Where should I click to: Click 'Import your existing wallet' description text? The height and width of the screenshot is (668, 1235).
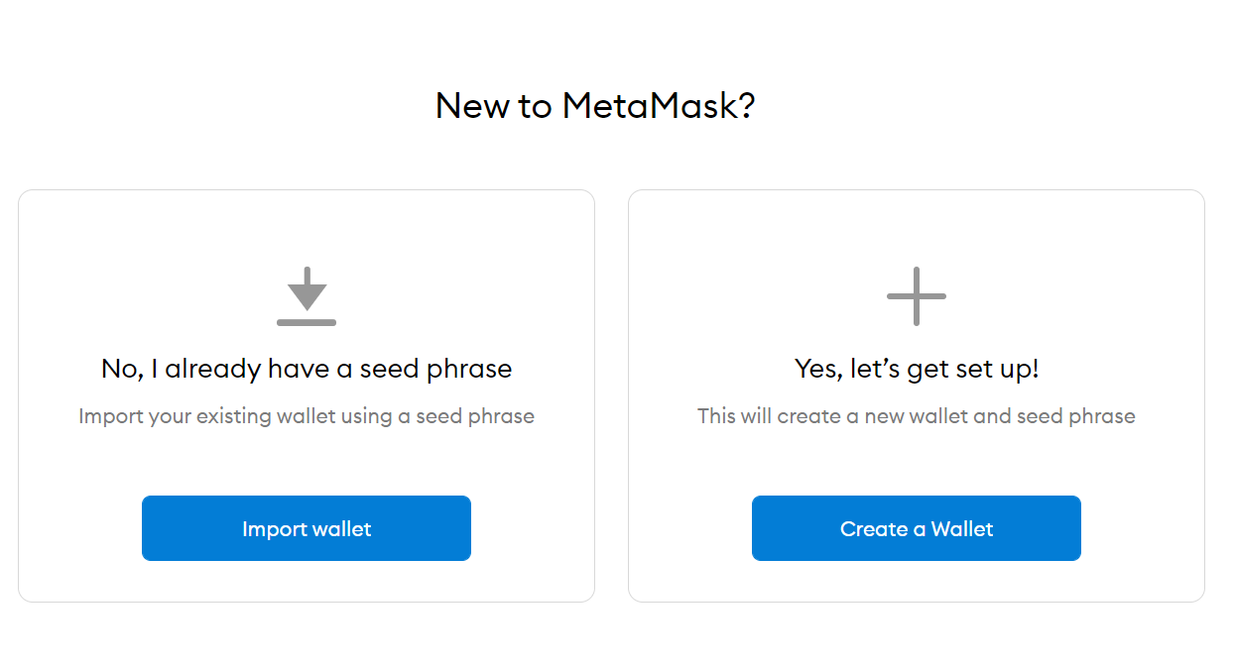tap(307, 416)
